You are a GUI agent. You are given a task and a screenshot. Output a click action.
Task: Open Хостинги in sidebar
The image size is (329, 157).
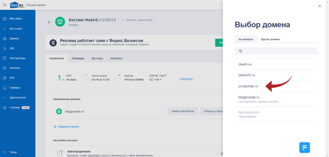(15, 68)
